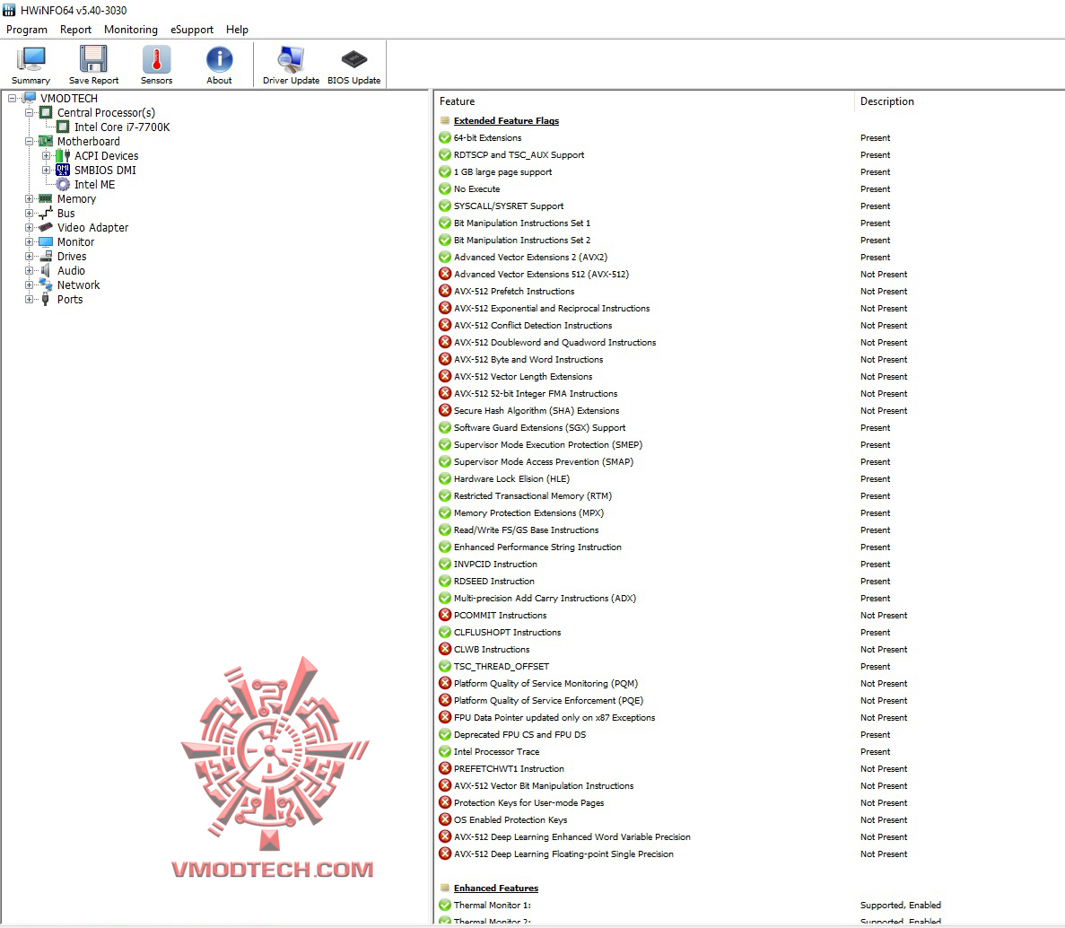Click the BIOS Update chip icon
This screenshot has width=1065, height=928.
[354, 59]
